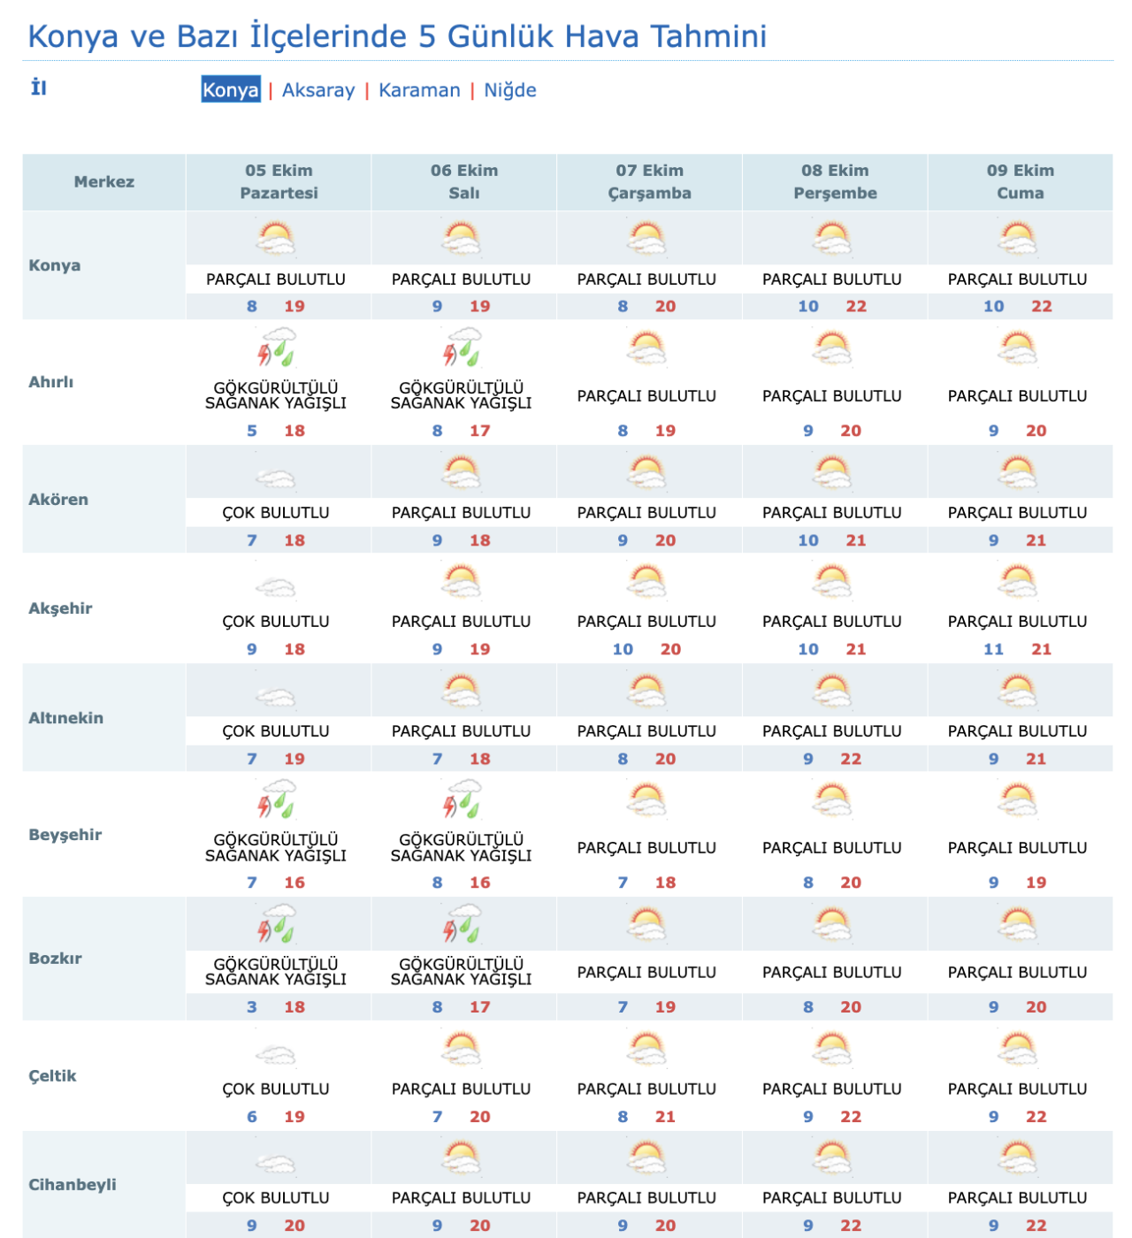Screen dimensions: 1132x1238
Task: Select the Cihanbeyli district row label
Action: point(73,1185)
